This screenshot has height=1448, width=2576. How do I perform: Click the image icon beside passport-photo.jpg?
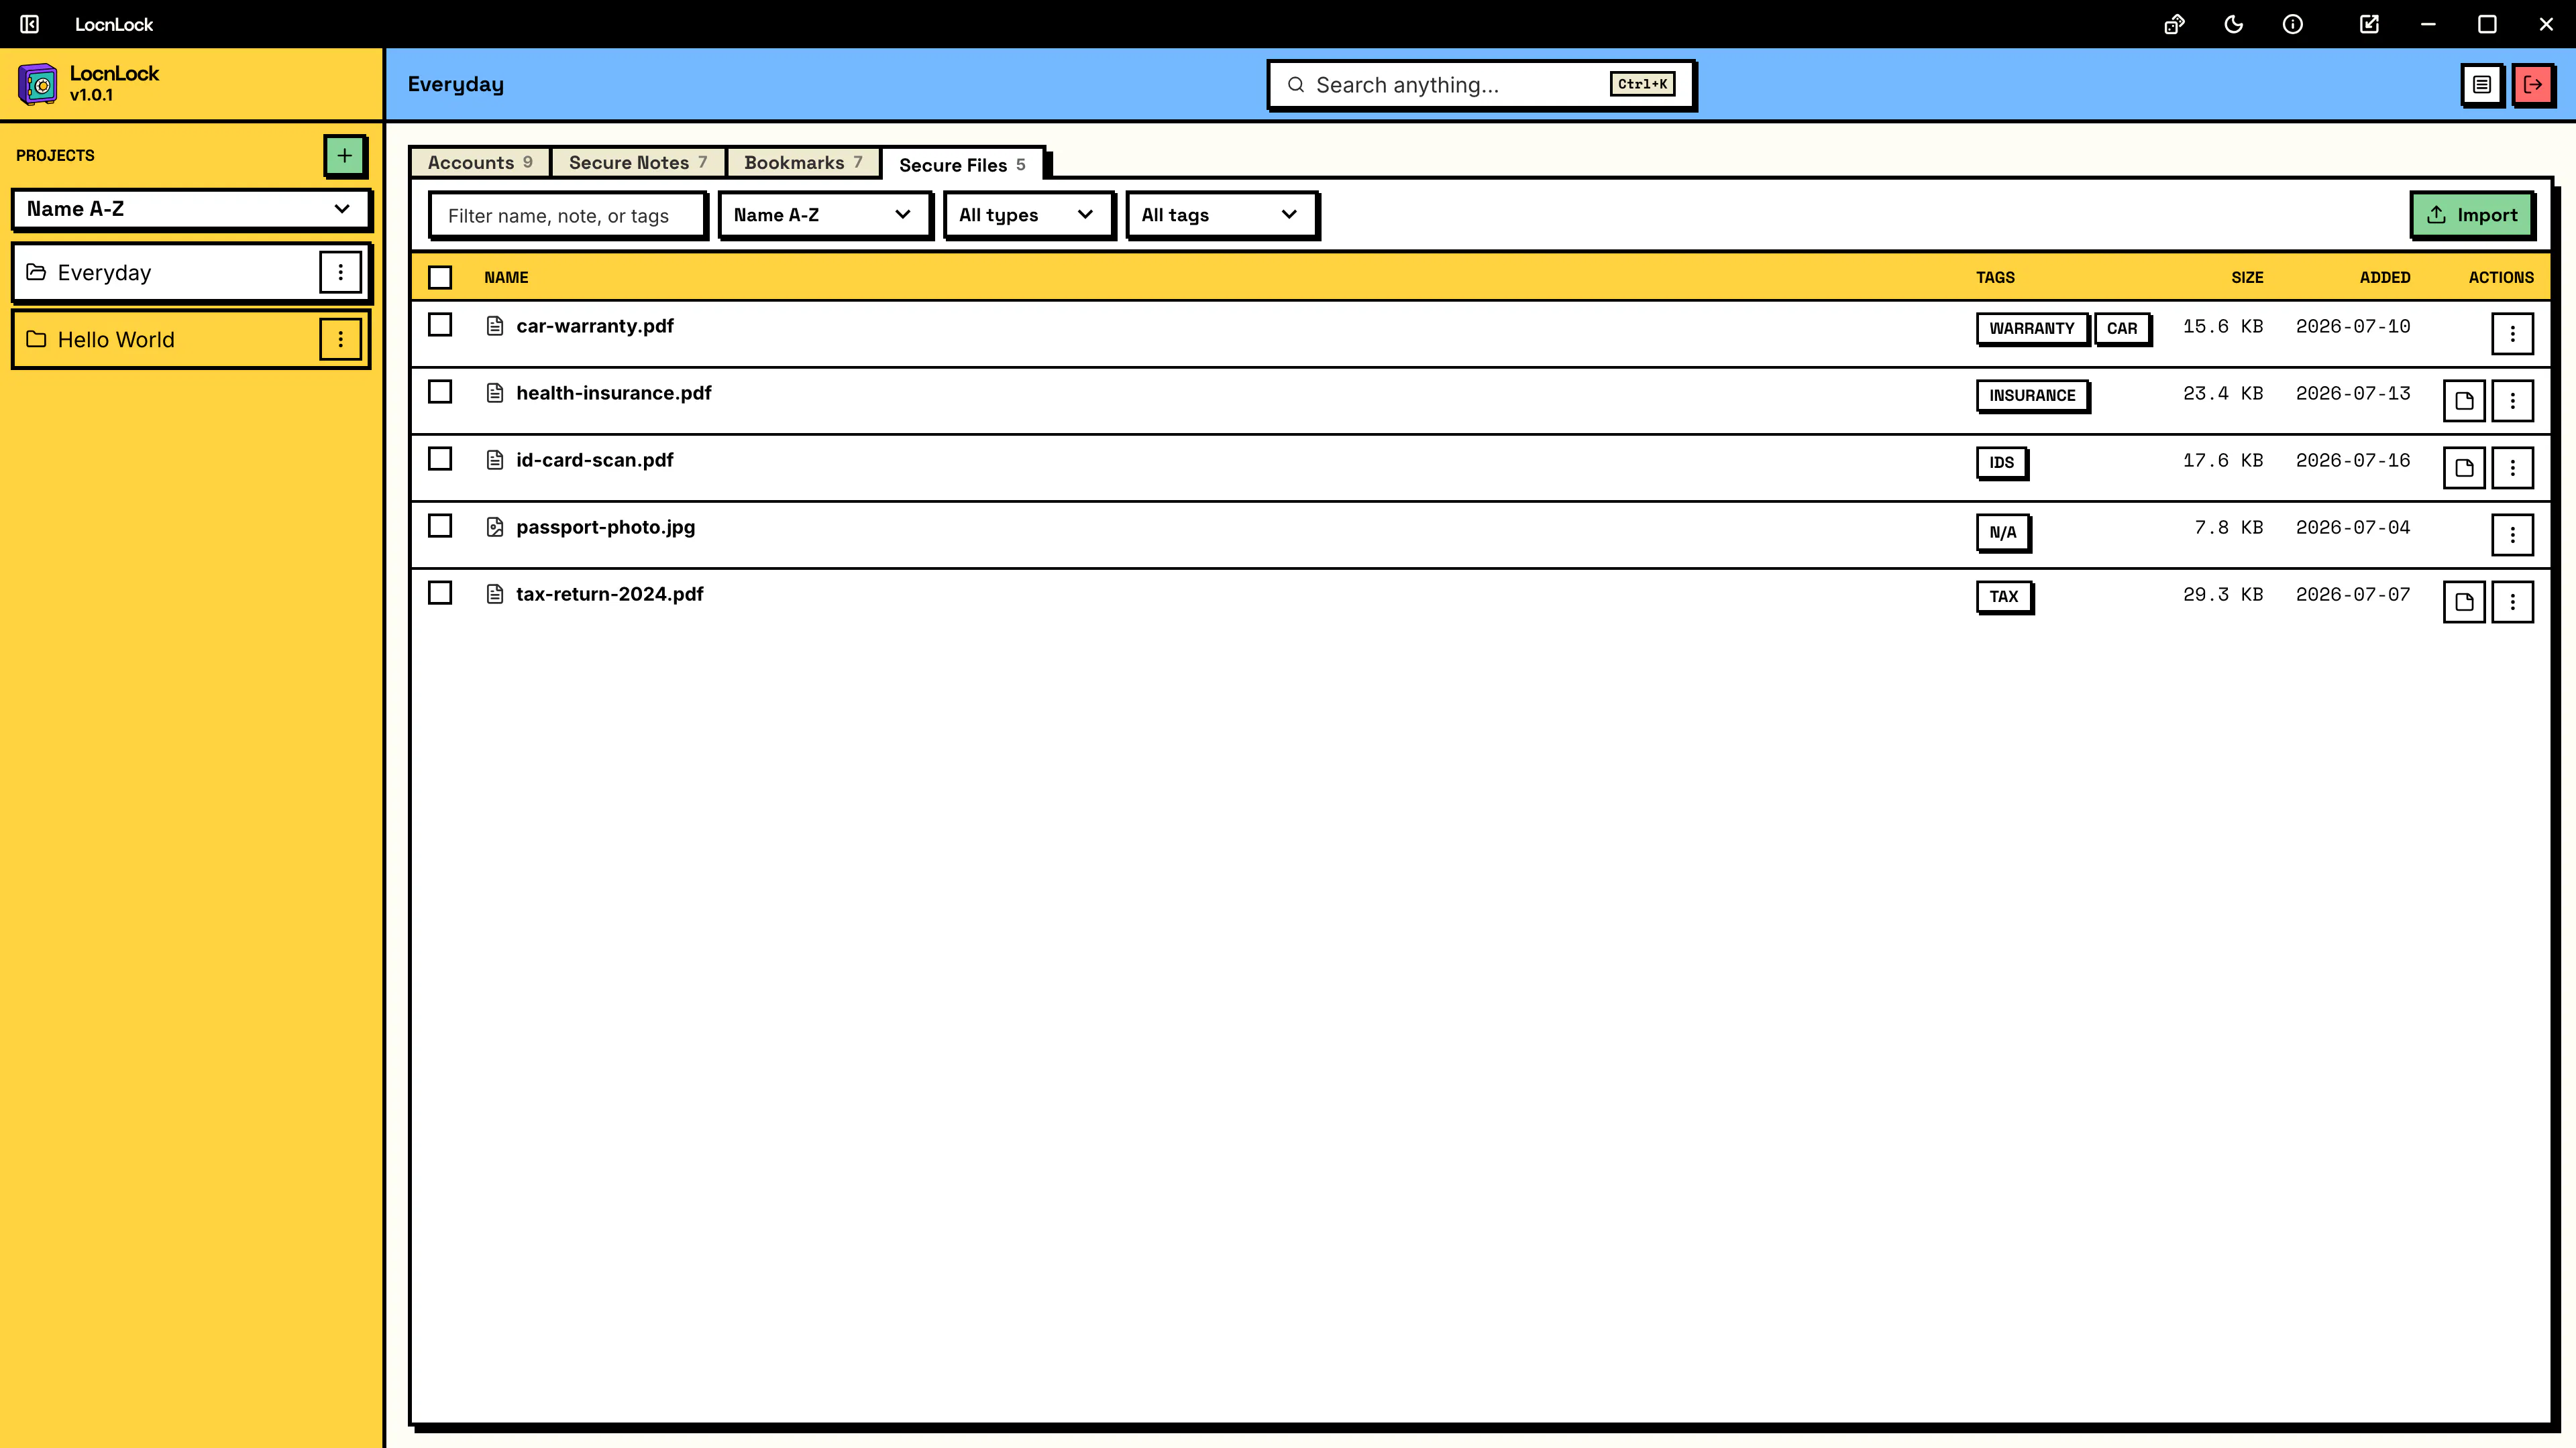tap(494, 527)
